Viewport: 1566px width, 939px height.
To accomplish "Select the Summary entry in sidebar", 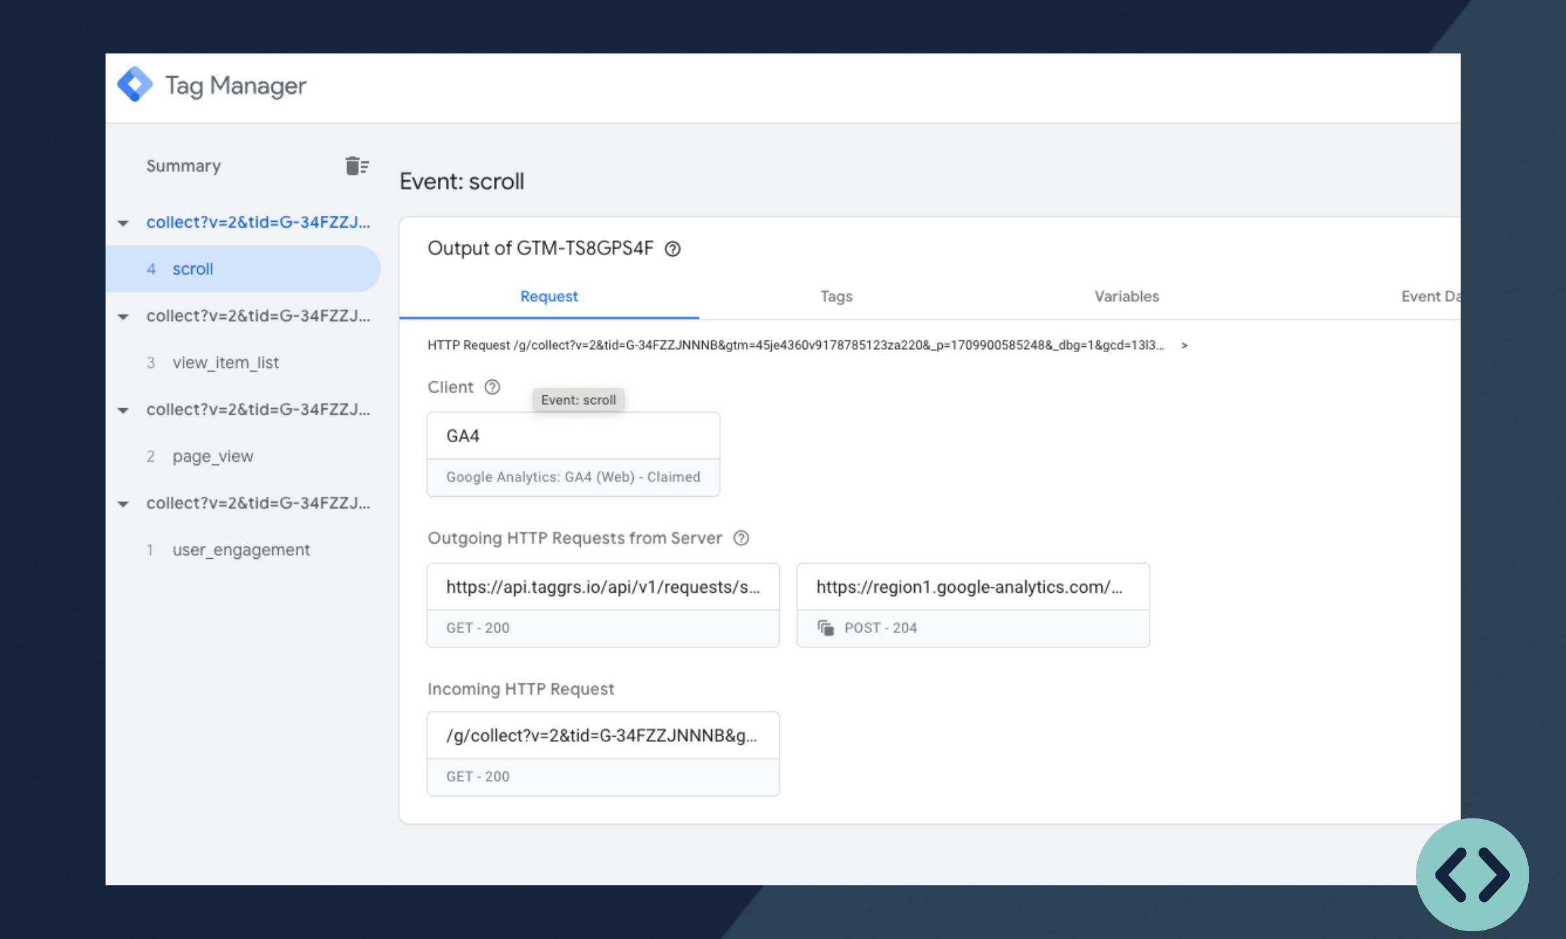I will [x=183, y=166].
